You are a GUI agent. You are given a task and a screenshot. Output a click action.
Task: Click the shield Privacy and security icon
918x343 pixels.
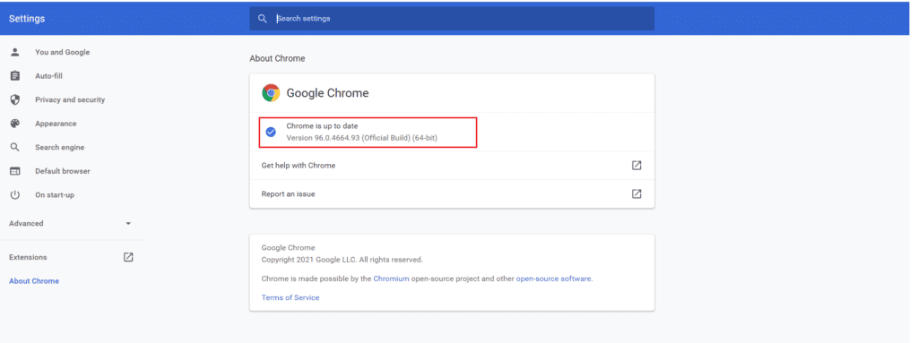(x=15, y=99)
